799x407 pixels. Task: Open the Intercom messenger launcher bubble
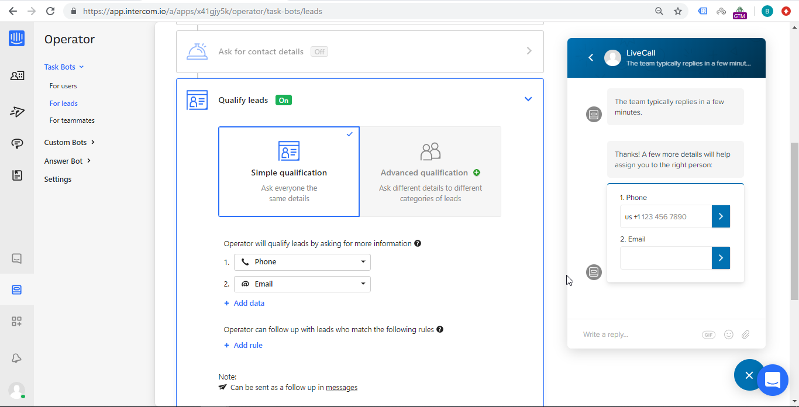pyautogui.click(x=773, y=380)
